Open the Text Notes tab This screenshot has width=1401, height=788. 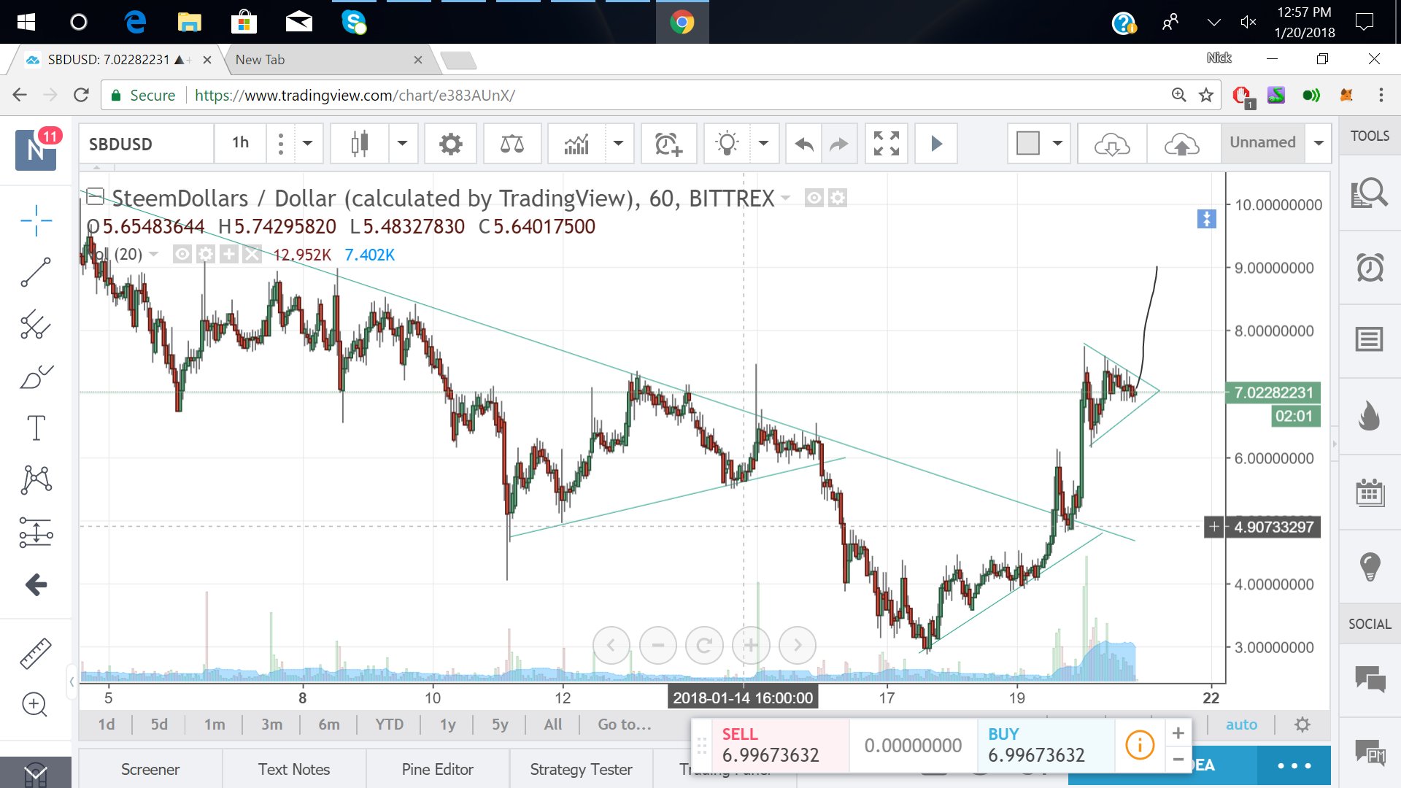point(294,769)
